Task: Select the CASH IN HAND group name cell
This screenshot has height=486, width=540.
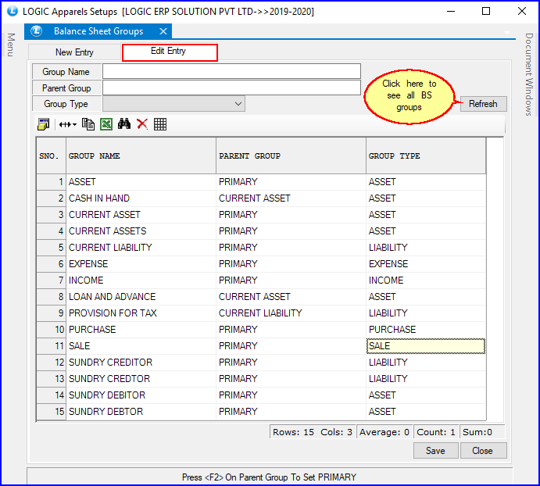Action: (x=141, y=198)
